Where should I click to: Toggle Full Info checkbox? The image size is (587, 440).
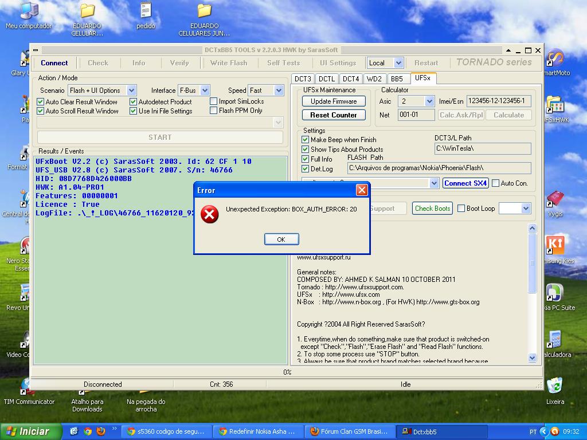[305, 159]
